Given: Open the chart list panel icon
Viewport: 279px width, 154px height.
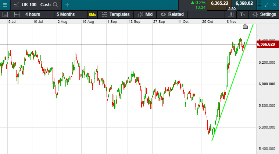Looking at the screenshot, I should (5, 14).
